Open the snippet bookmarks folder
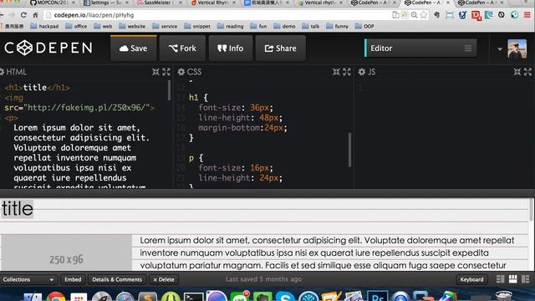This screenshot has width=535, height=301. tap(197, 26)
